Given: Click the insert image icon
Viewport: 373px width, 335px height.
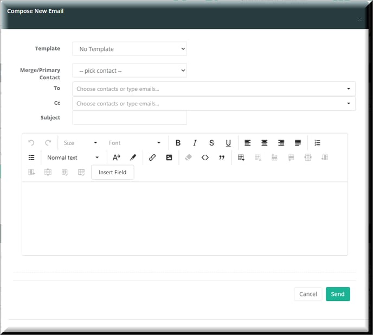Looking at the screenshot, I should [169, 157].
